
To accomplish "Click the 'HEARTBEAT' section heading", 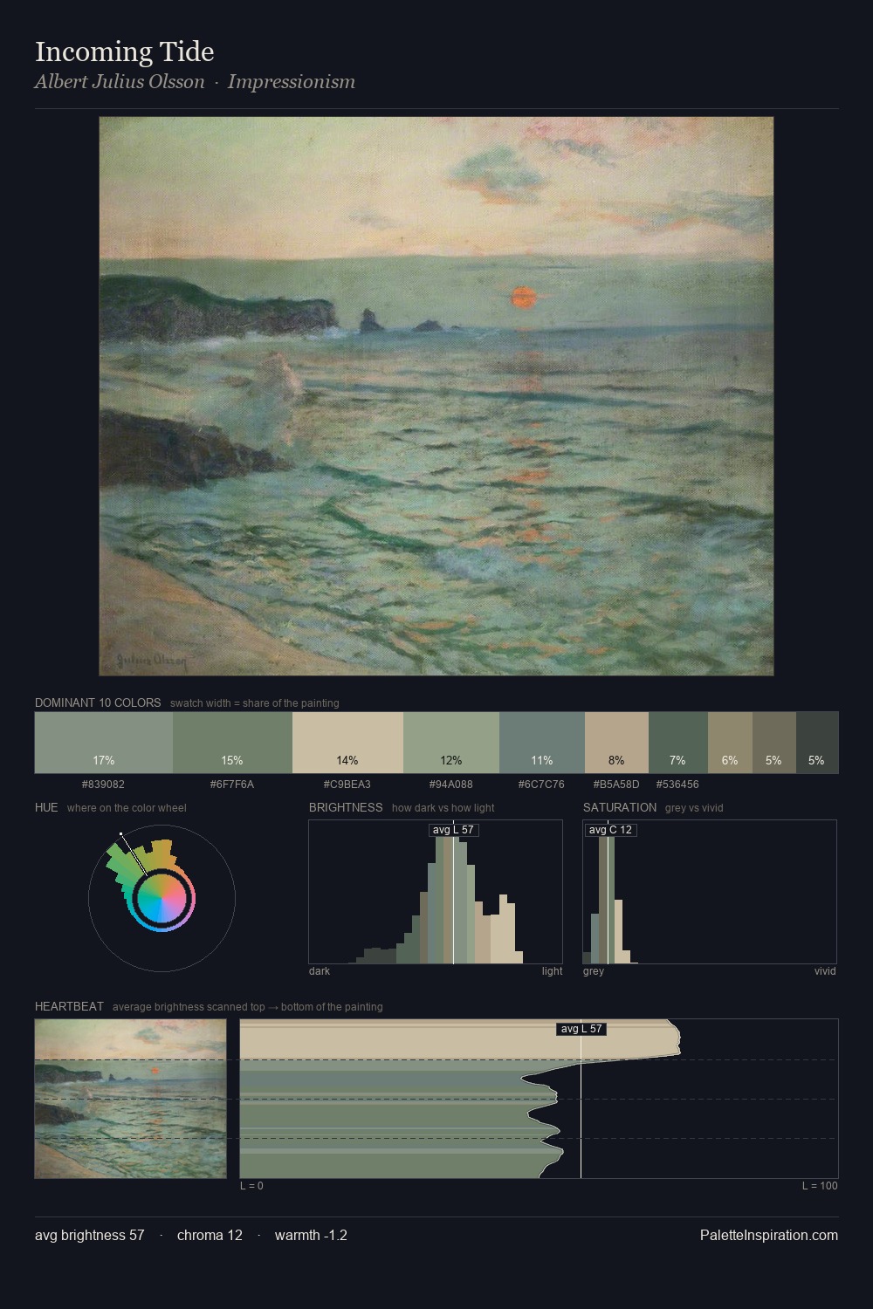I will click(x=69, y=1006).
